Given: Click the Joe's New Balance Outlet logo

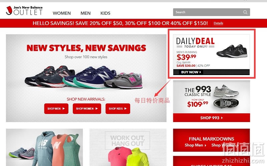Looking at the screenshot, I should click(24, 11).
